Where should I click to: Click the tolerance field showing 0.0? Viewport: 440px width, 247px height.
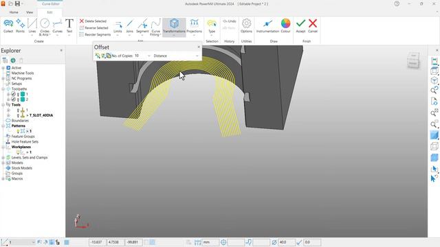tap(312, 242)
